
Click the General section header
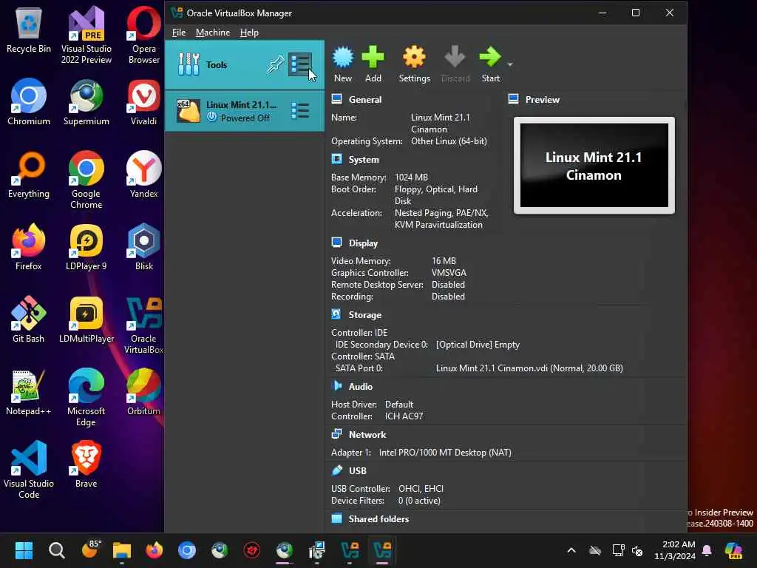(365, 100)
